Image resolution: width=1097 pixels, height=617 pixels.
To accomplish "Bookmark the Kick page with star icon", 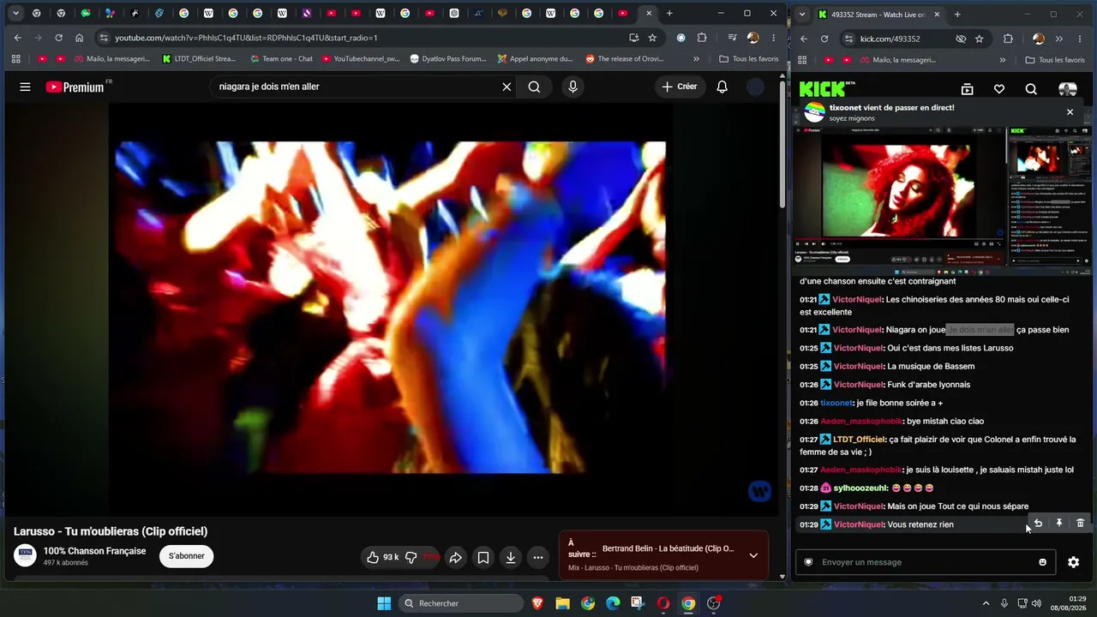I will 979,39.
